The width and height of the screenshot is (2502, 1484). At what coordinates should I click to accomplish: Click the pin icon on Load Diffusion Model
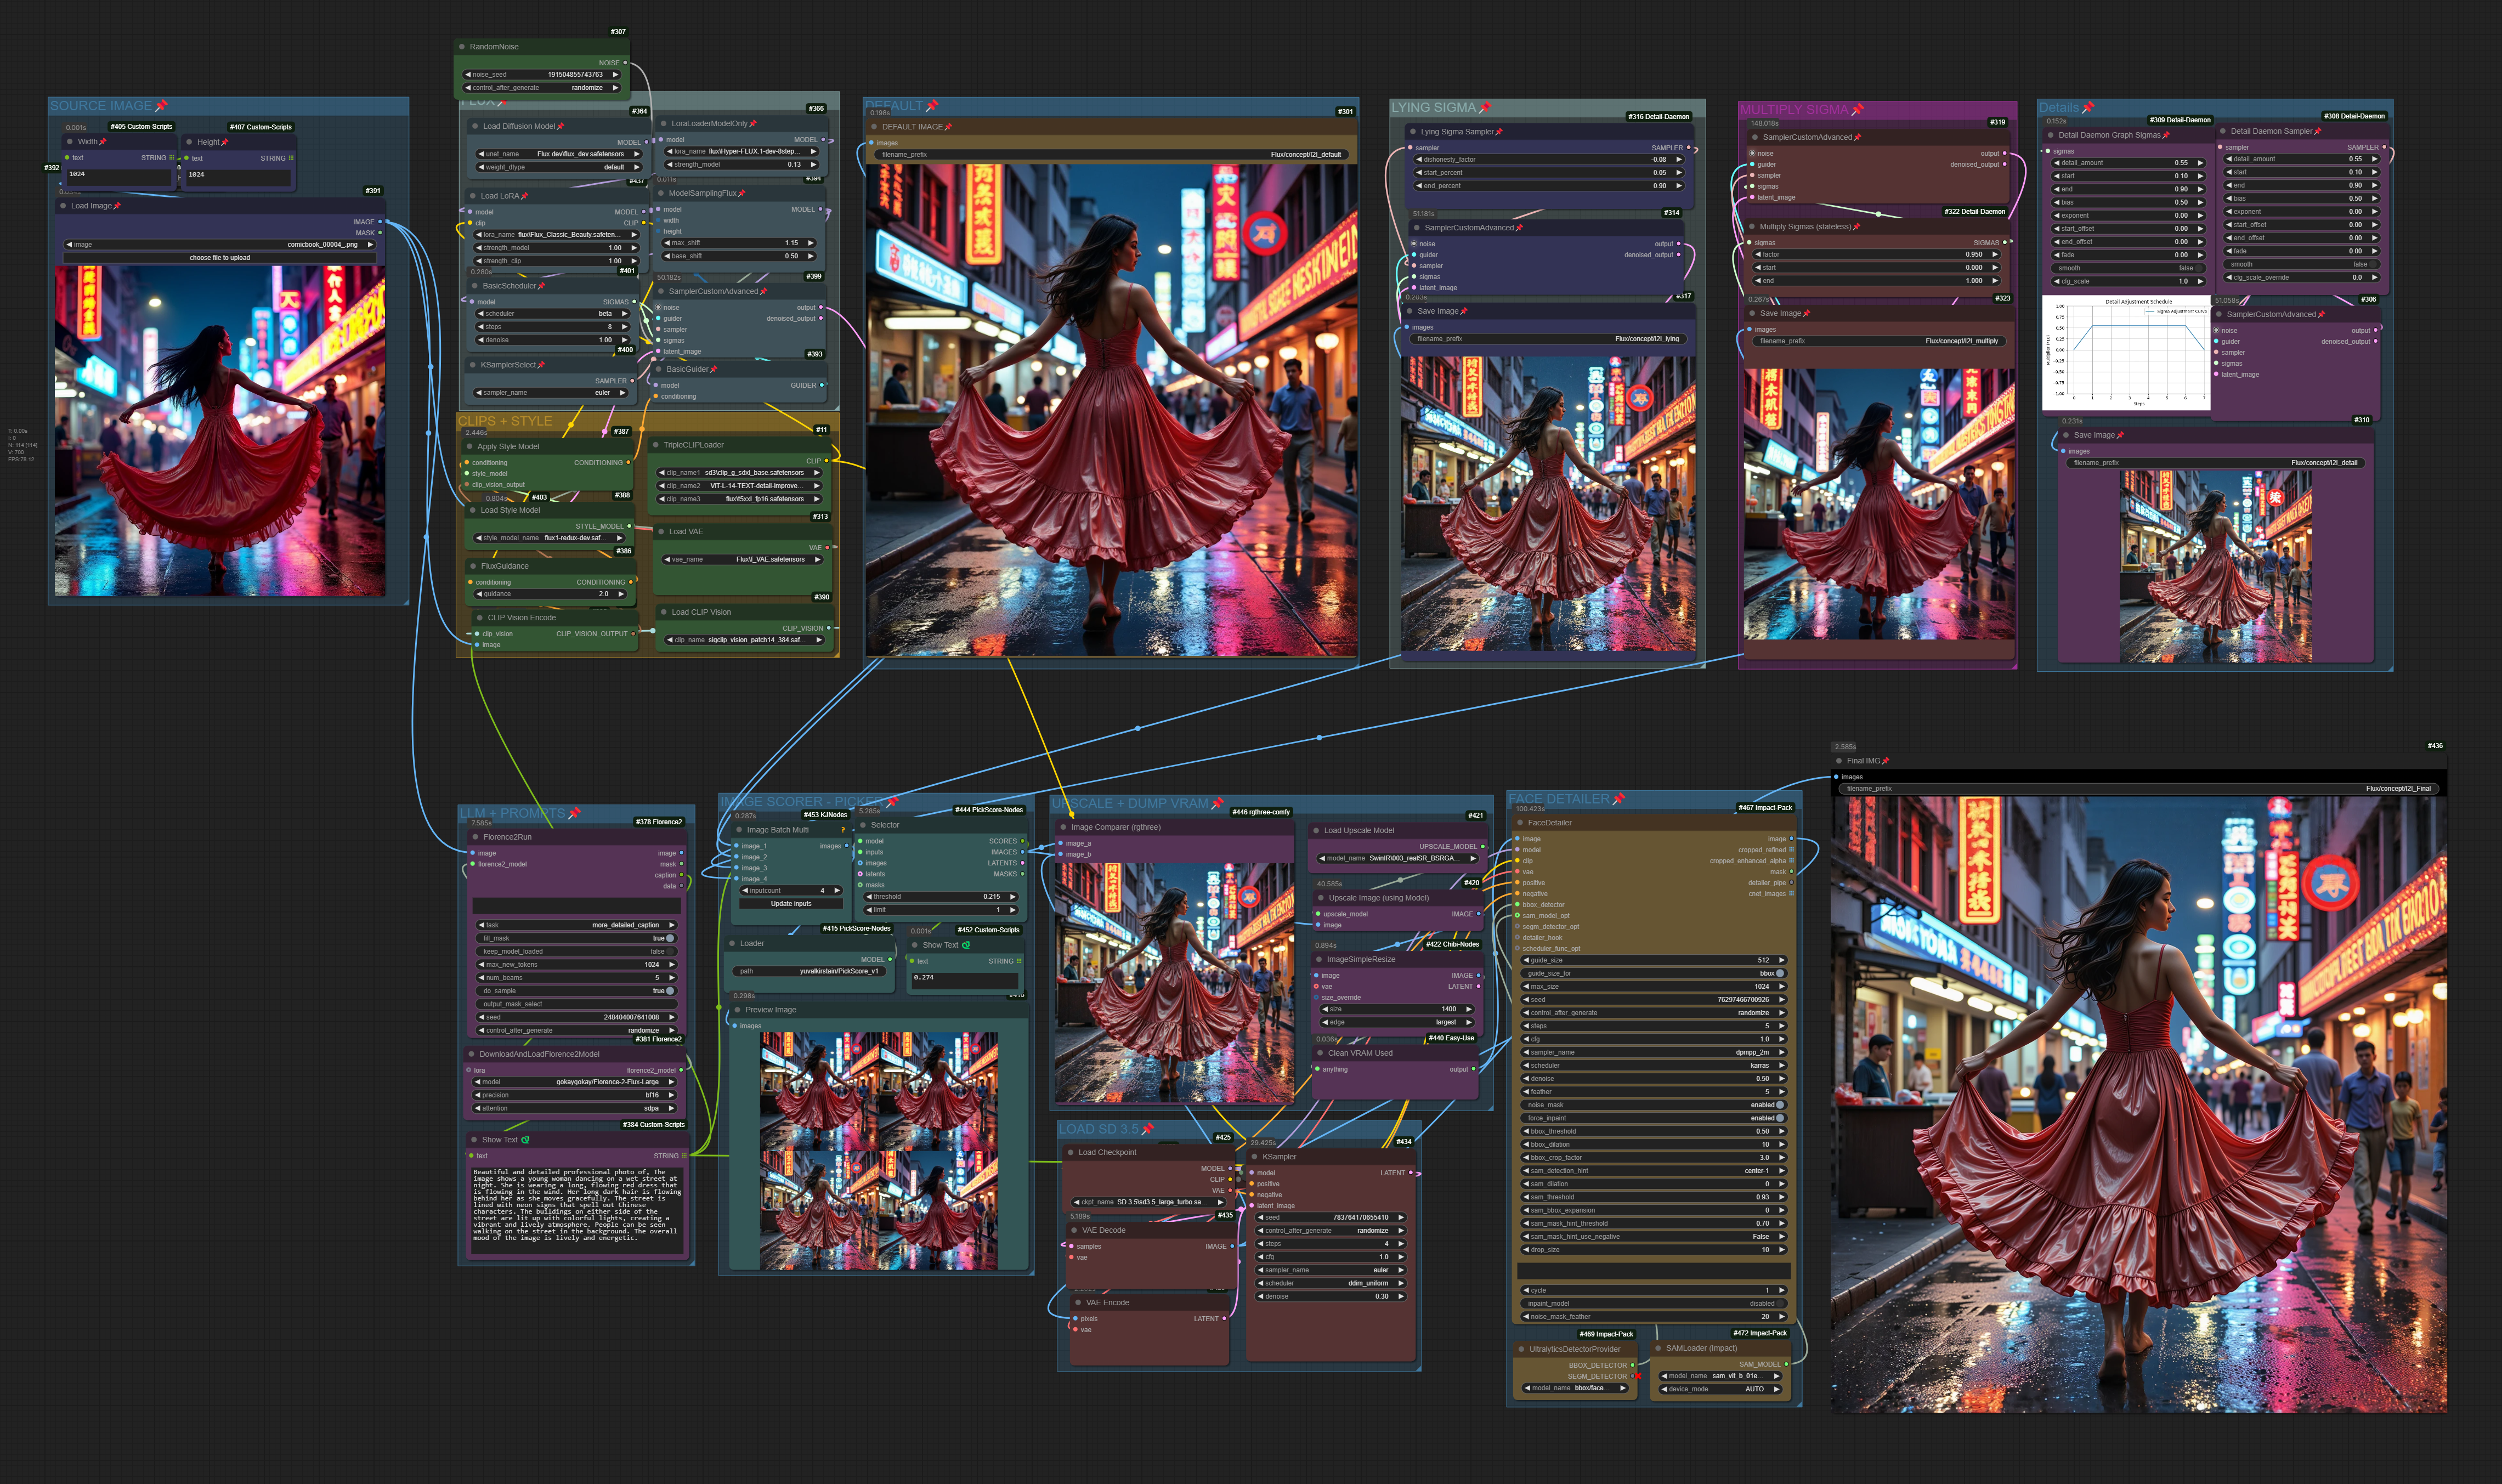[561, 127]
